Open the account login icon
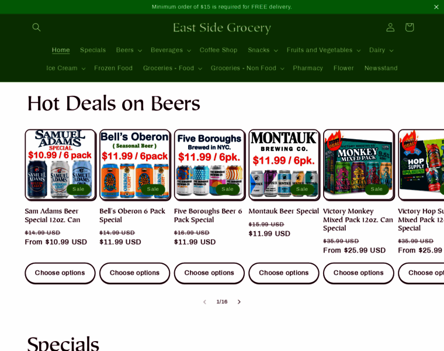Viewport: 444px width, 351px height. pyautogui.click(x=390, y=27)
